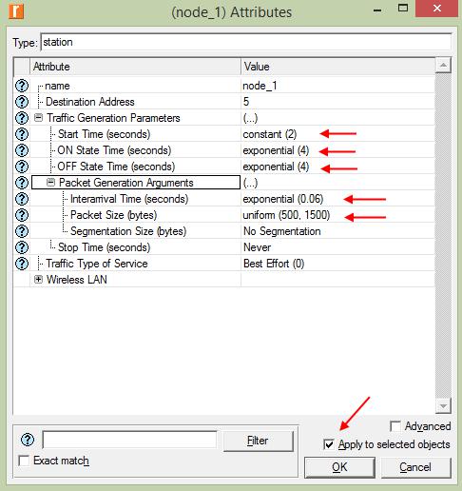Click help icon beside the filter field
This screenshot has width=462, height=491.
coord(28,440)
